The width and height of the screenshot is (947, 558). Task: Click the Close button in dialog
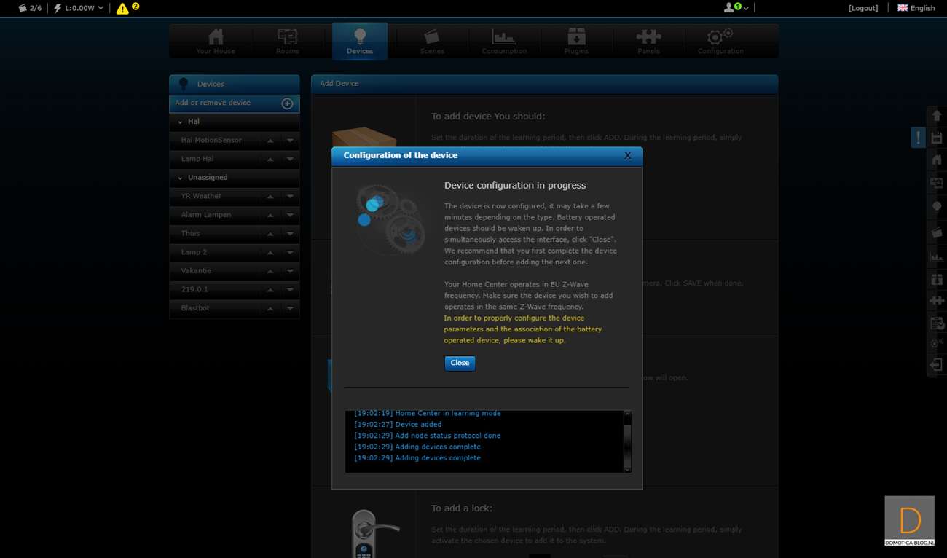click(460, 363)
